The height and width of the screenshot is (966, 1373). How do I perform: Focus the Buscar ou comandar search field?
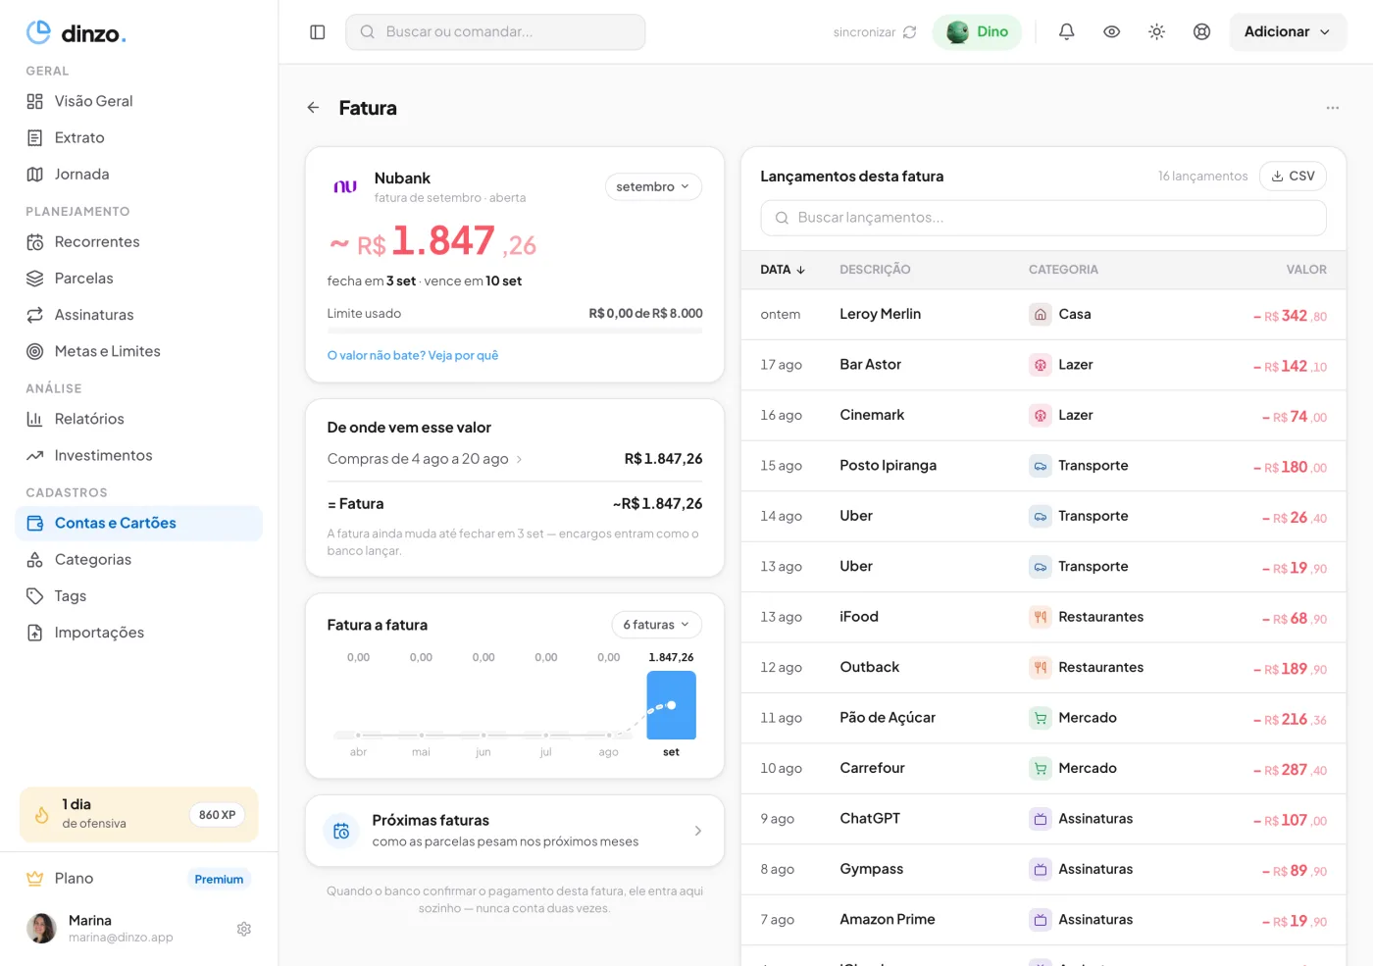pyautogui.click(x=495, y=32)
